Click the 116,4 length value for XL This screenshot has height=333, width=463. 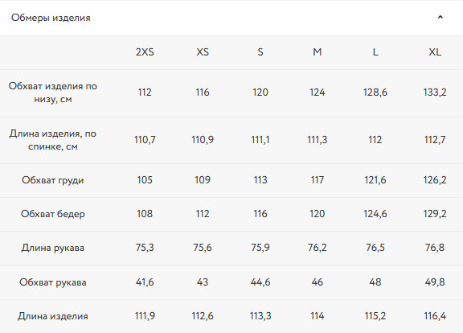[x=435, y=316]
